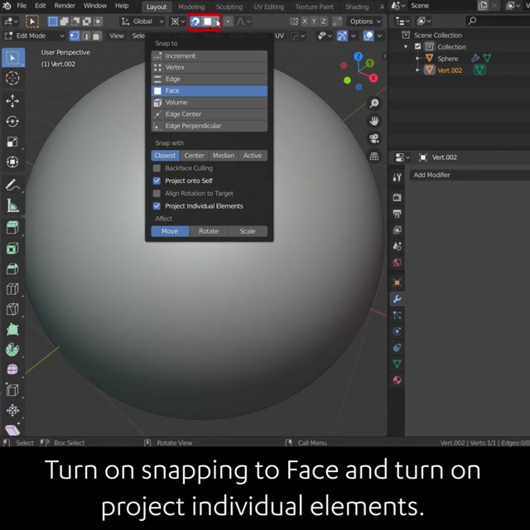Select the Rotate tool in left toolbar
The image size is (530, 530).
point(12,121)
